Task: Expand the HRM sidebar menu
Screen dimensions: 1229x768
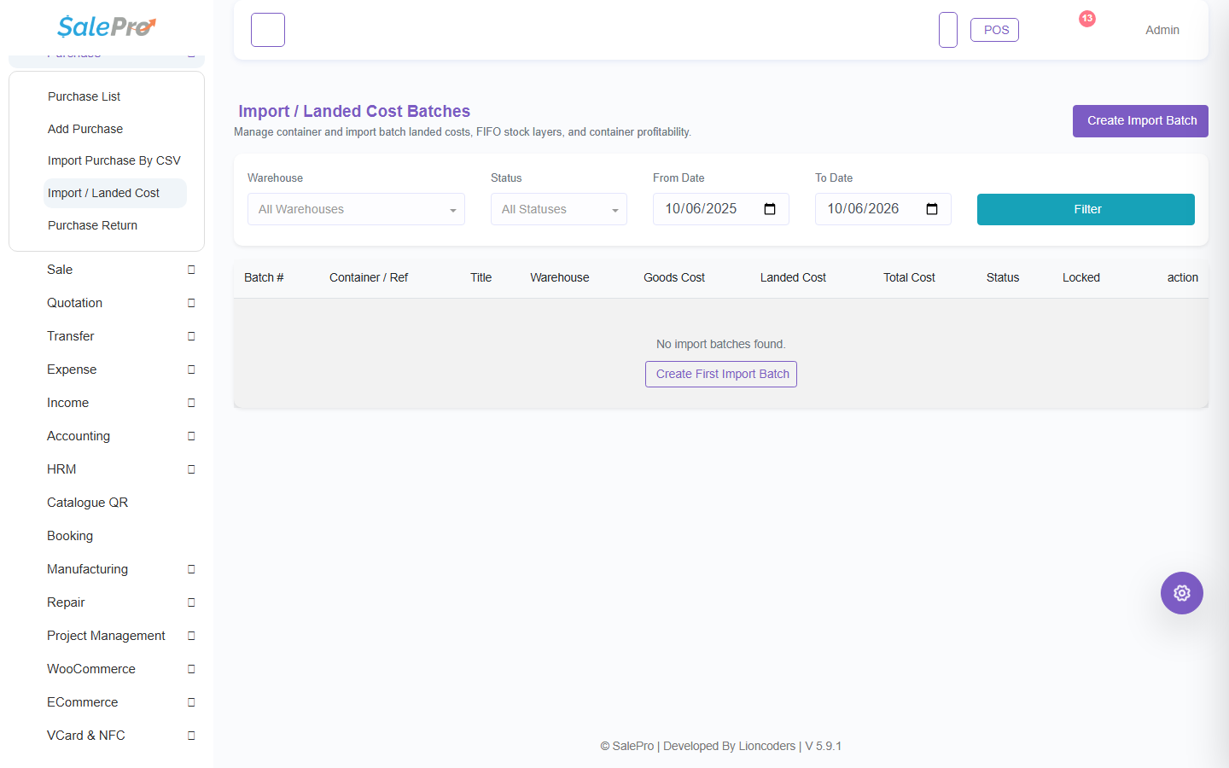Action: tap(107, 469)
